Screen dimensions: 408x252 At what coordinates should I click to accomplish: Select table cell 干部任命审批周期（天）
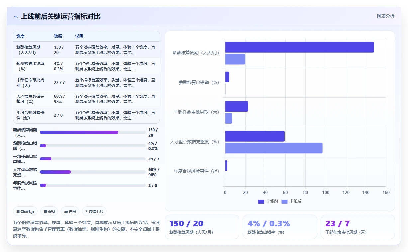(x=32, y=83)
